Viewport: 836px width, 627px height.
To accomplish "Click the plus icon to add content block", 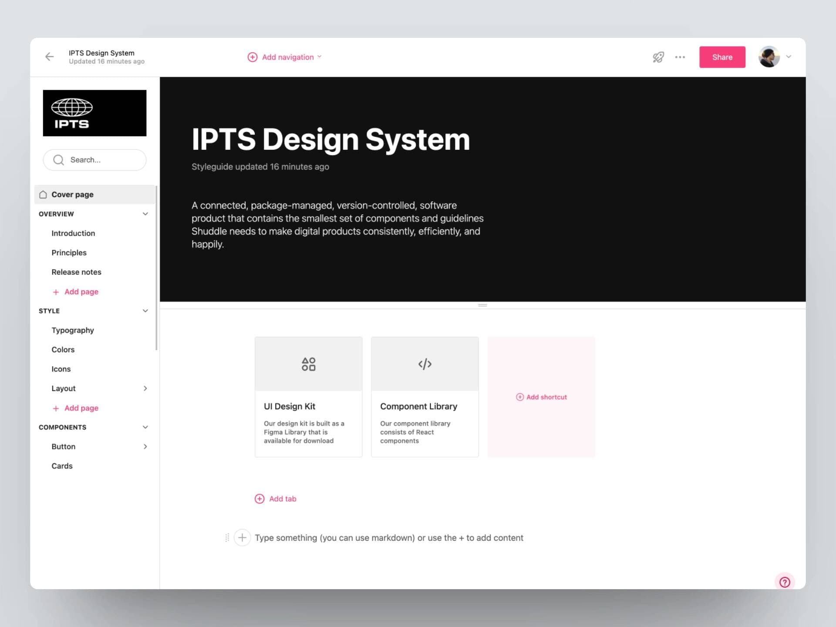I will click(x=243, y=538).
